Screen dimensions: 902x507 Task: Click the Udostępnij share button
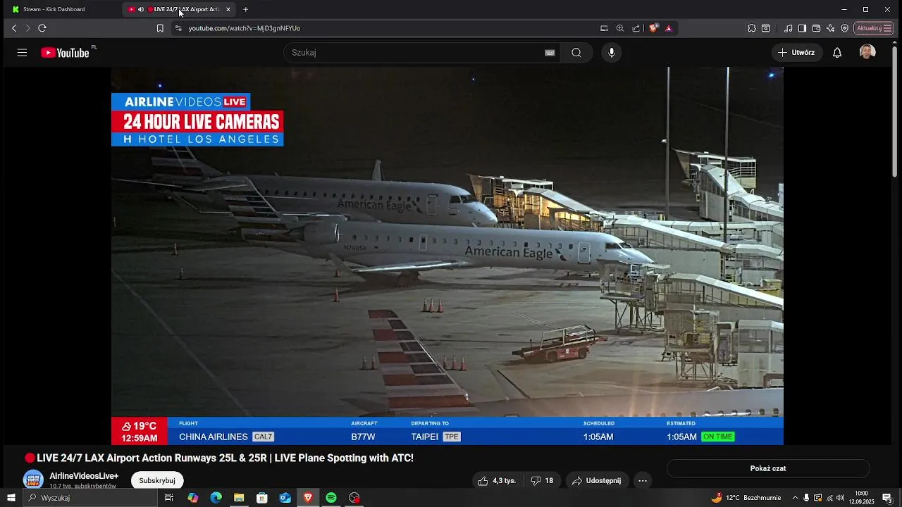click(x=596, y=481)
